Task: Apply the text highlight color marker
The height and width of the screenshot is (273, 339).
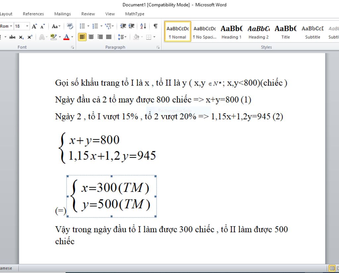Action: click(53, 37)
